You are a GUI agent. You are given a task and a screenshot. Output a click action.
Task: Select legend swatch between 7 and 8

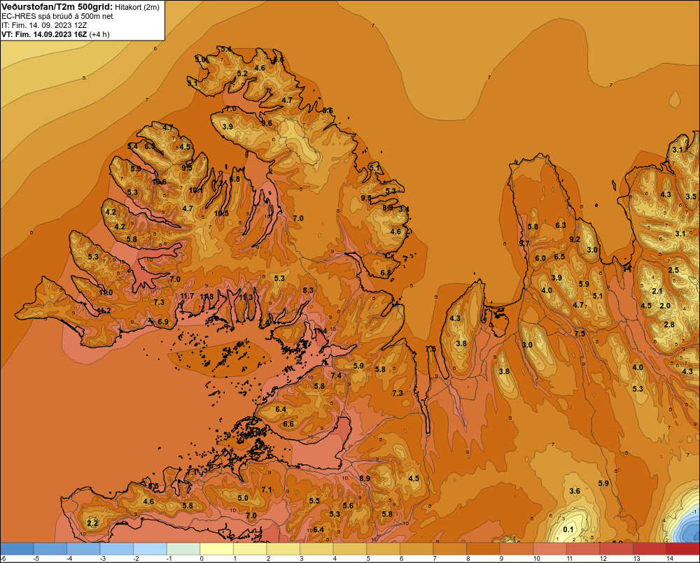pos(450,548)
